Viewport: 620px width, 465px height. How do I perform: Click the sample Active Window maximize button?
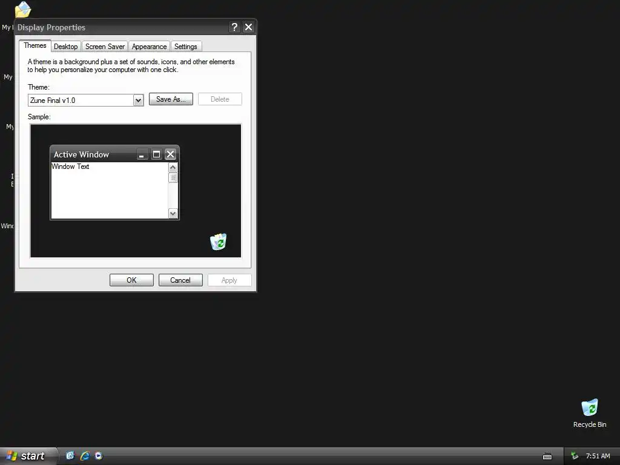[157, 154]
